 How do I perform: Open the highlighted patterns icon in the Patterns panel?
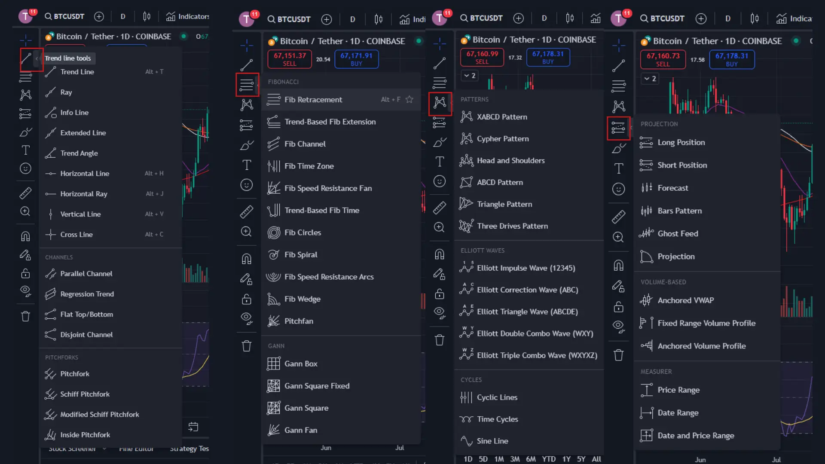pyautogui.click(x=440, y=104)
